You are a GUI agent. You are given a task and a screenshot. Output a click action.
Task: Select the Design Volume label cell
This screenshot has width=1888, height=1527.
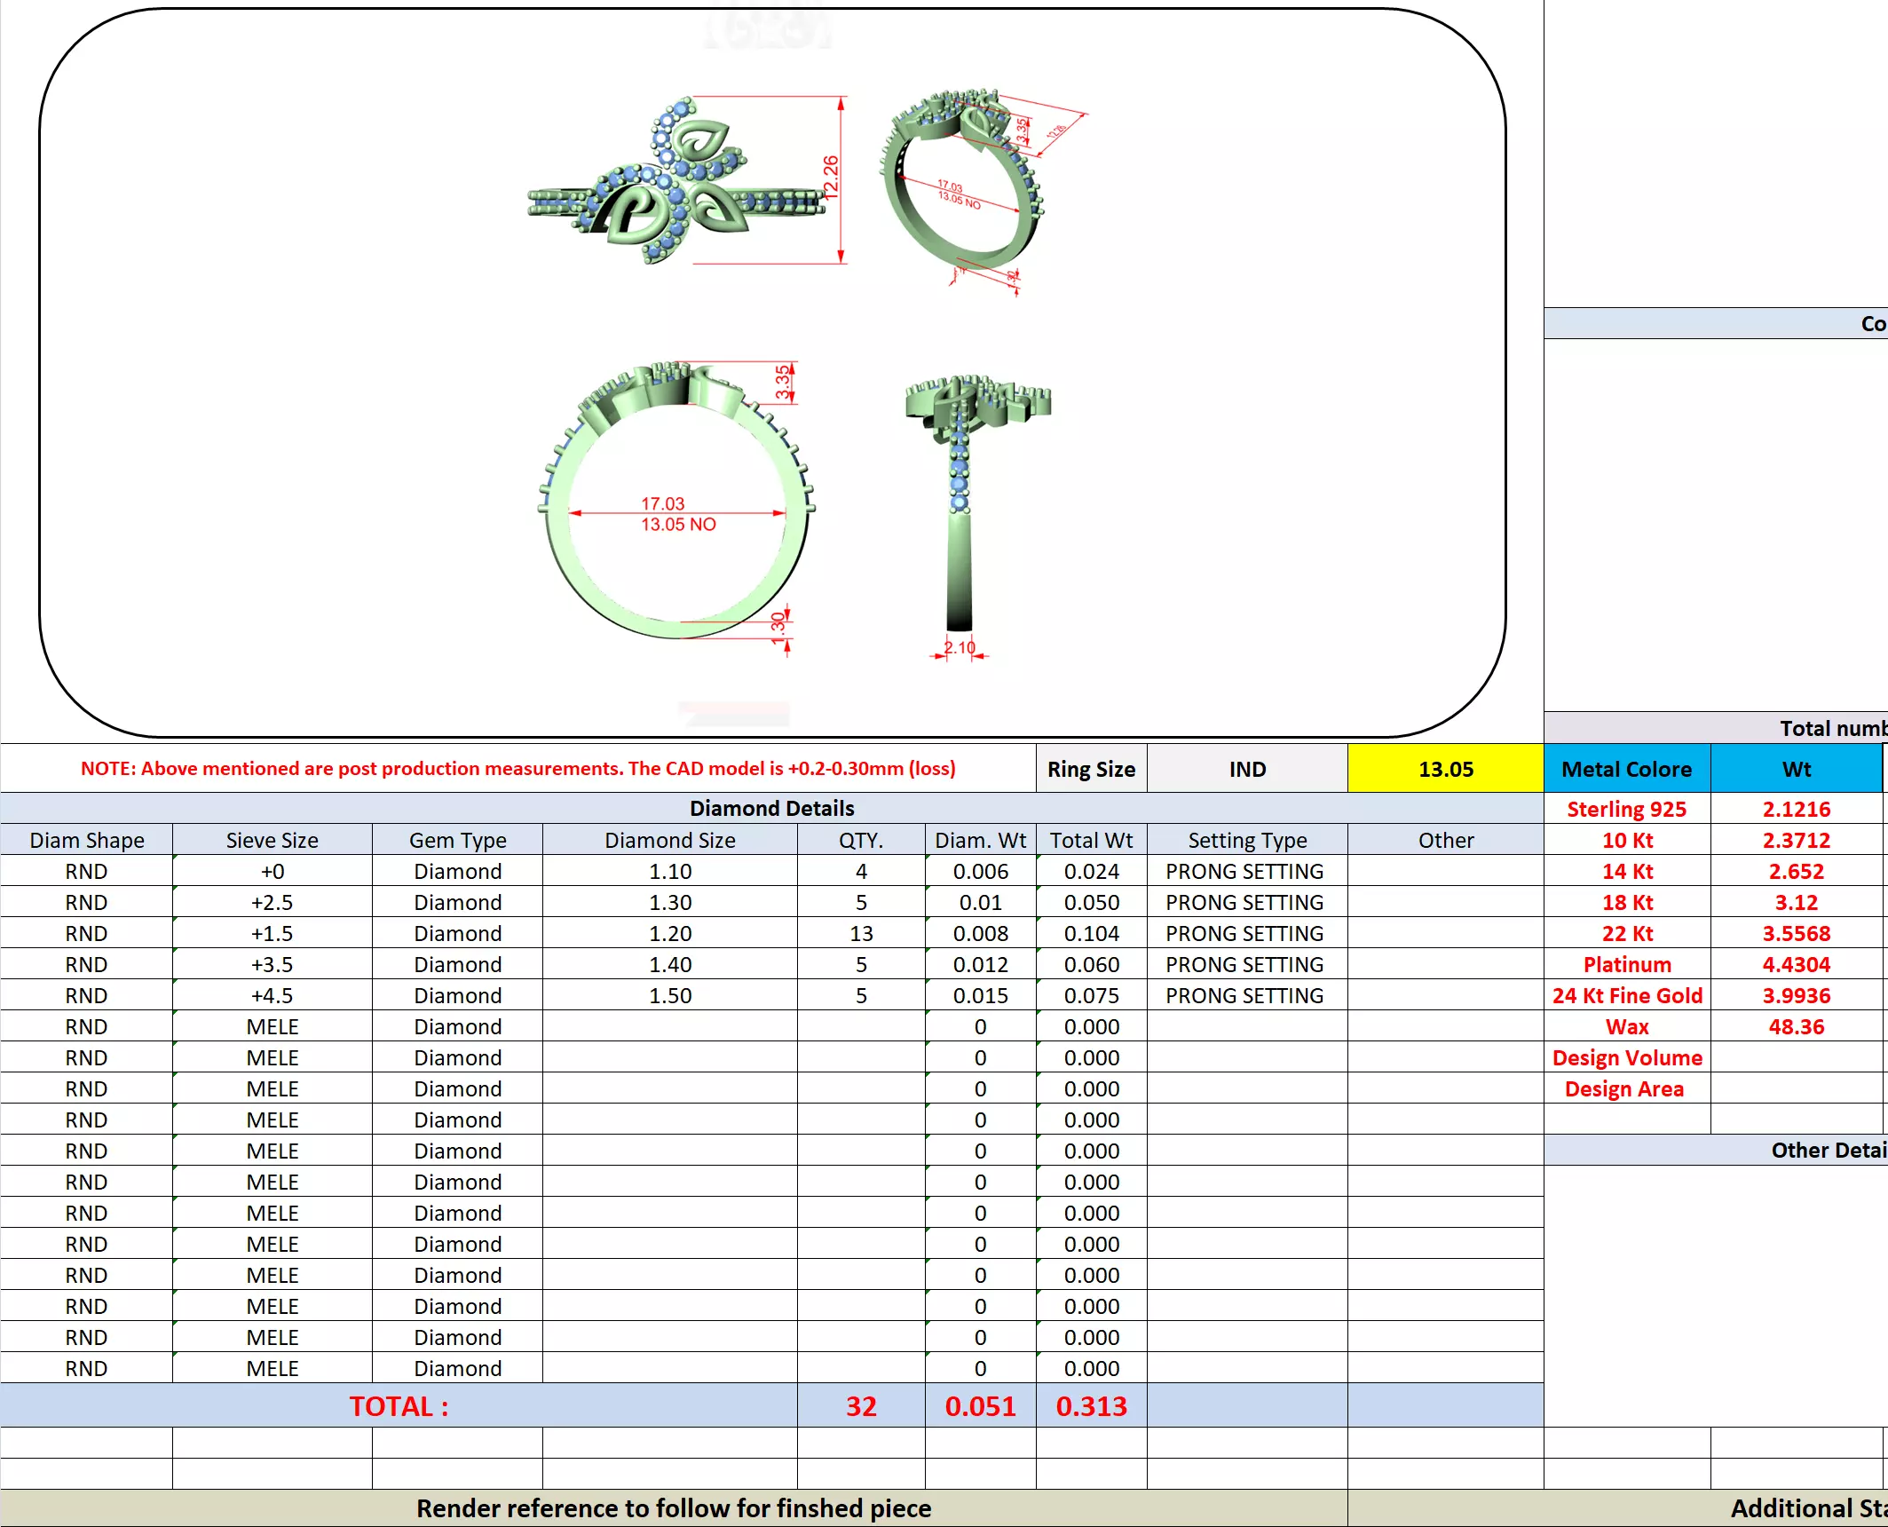(x=1626, y=1057)
